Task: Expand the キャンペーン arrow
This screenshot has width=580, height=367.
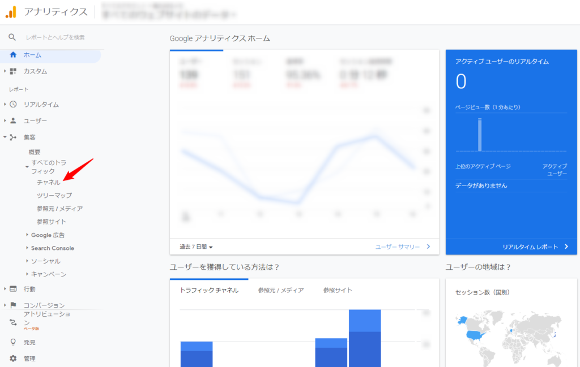Action: coord(27,274)
